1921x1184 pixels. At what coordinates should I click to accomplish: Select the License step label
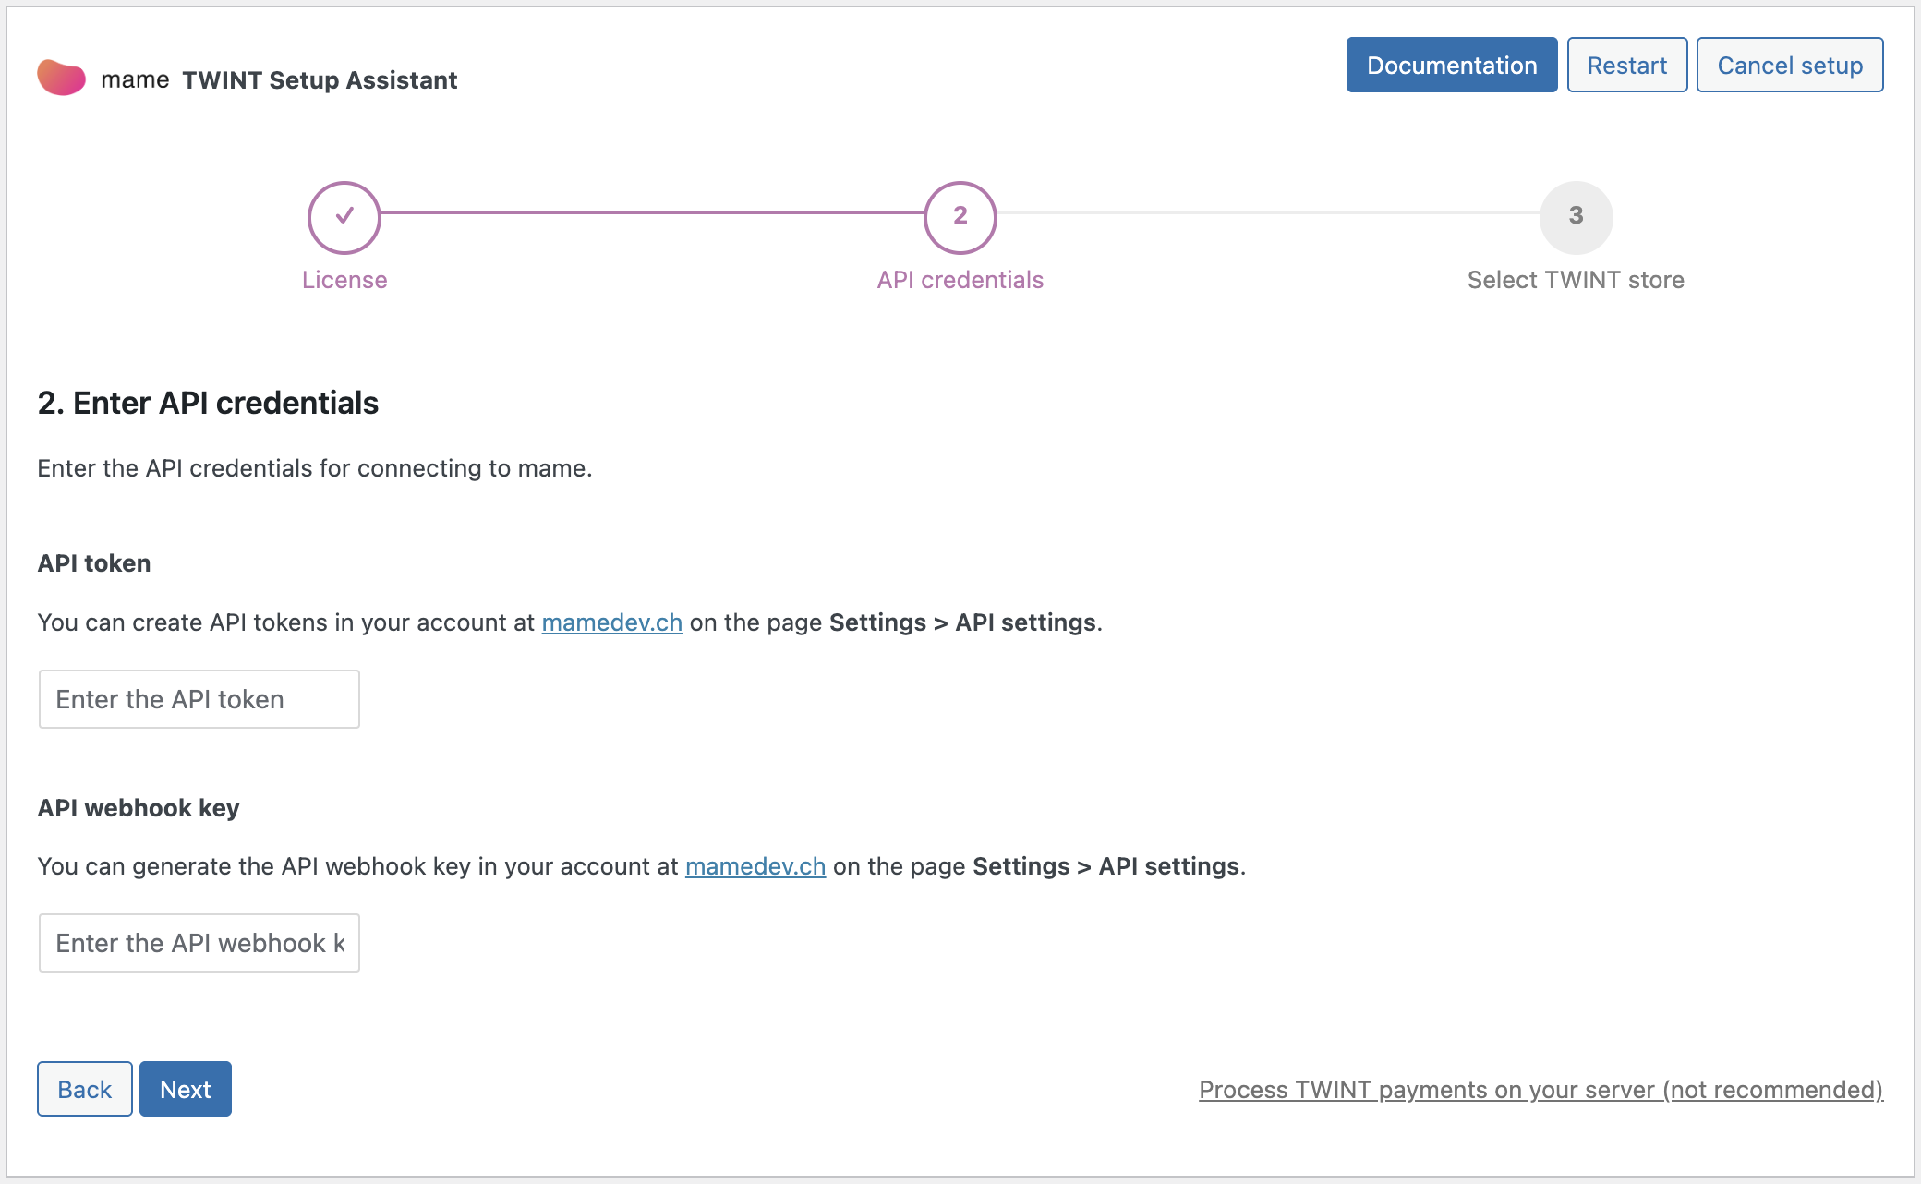pos(344,280)
